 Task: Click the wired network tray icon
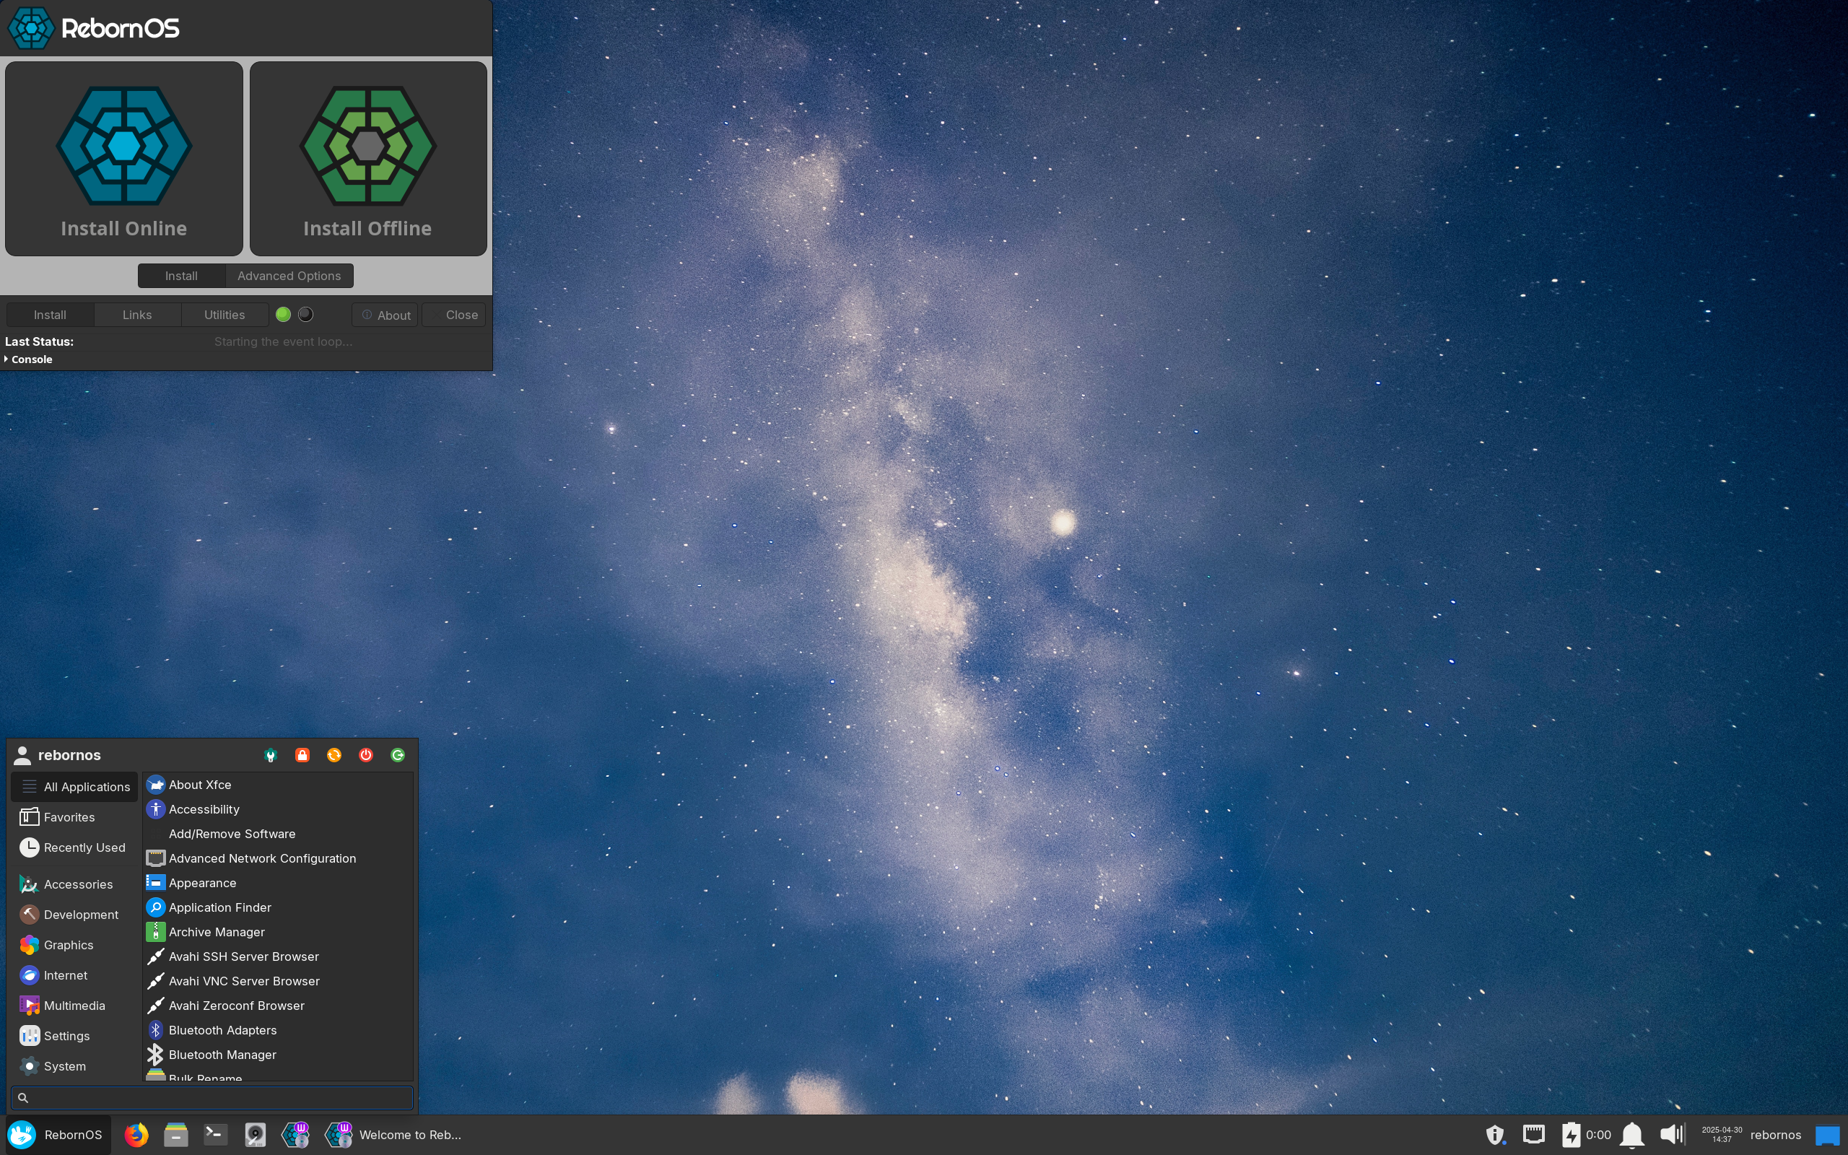point(1533,1134)
